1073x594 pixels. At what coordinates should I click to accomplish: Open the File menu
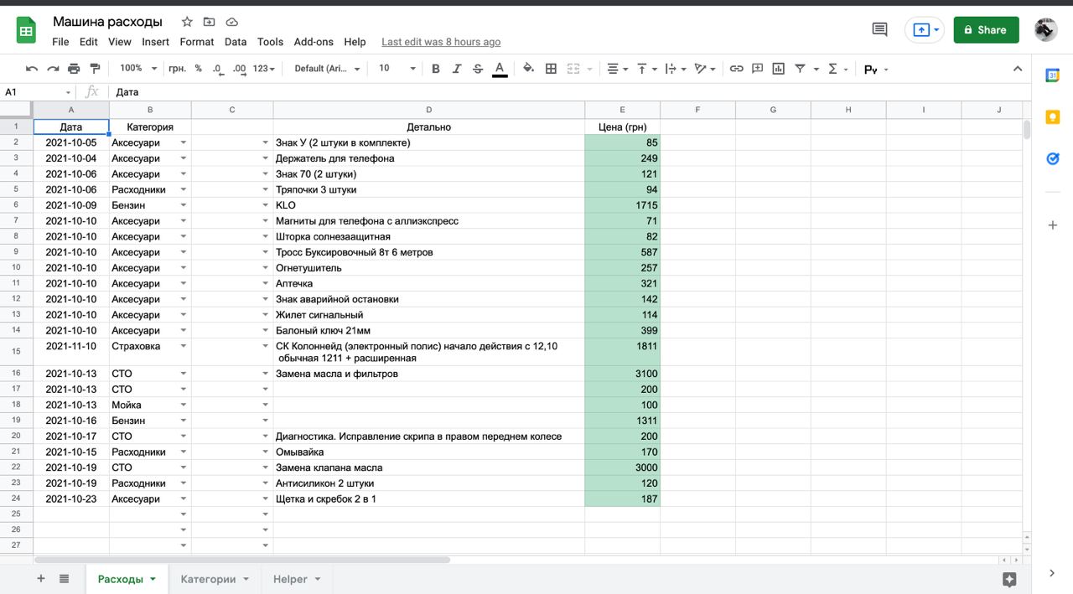click(60, 42)
